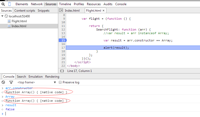Click the console filter funnel icon
The height and width of the screenshot is (117, 200).
coord(11,82)
